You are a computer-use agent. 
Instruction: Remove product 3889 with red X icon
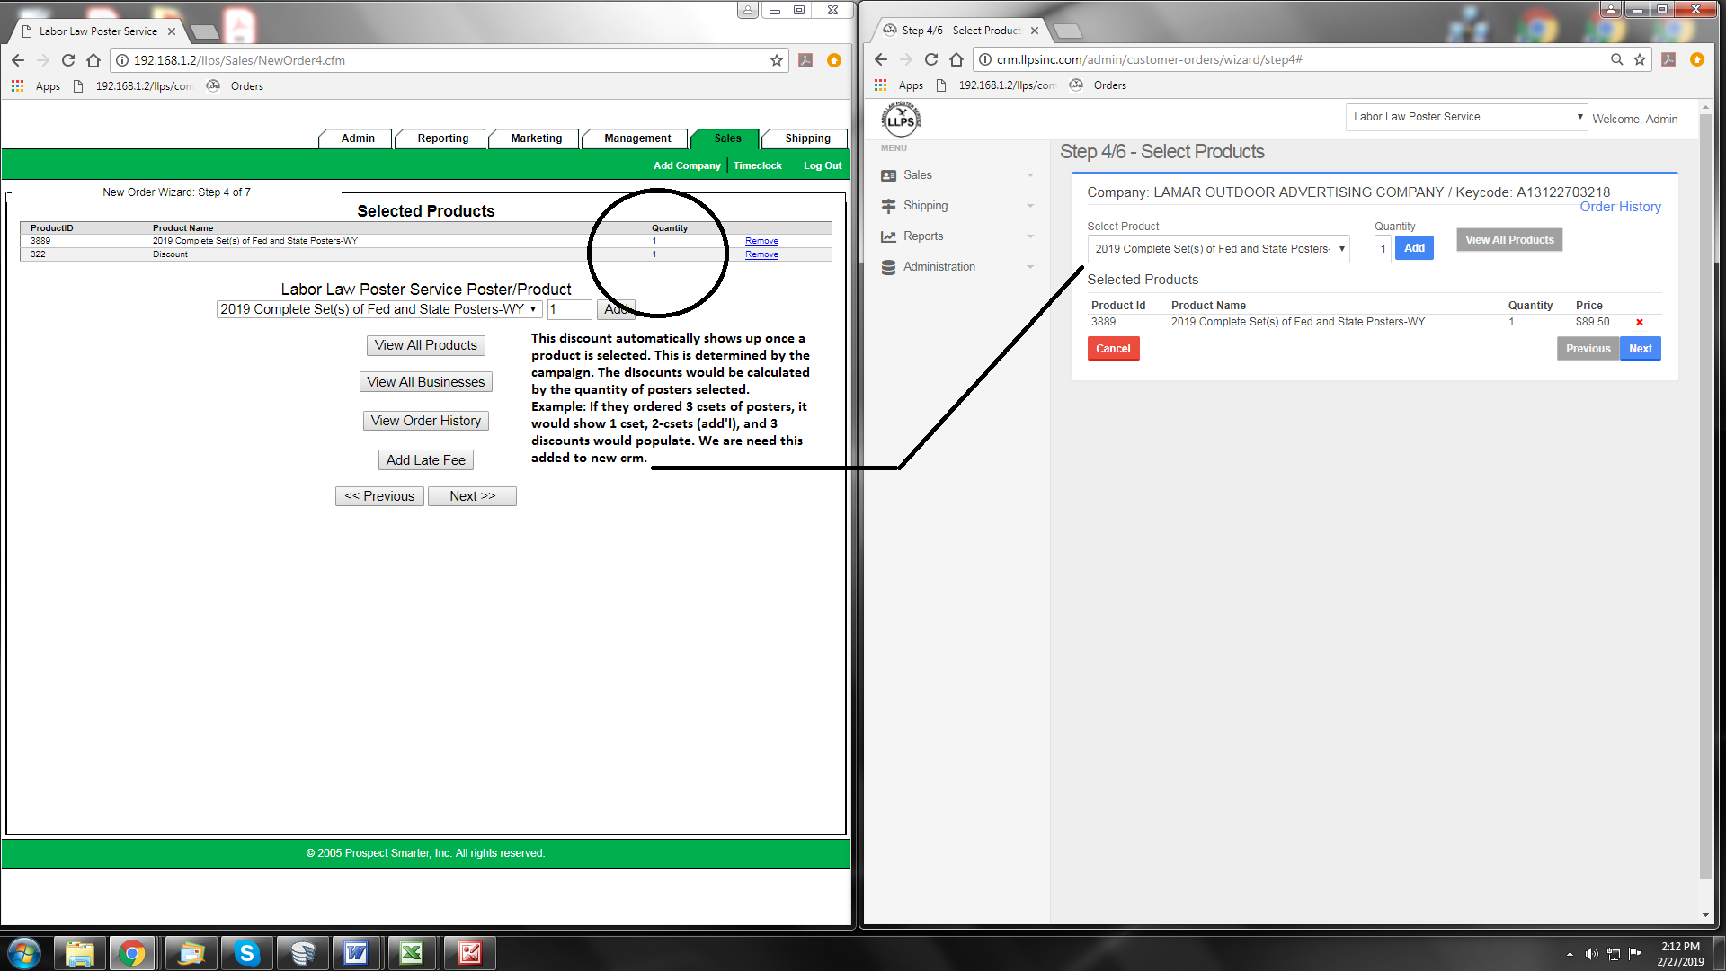tap(1639, 322)
